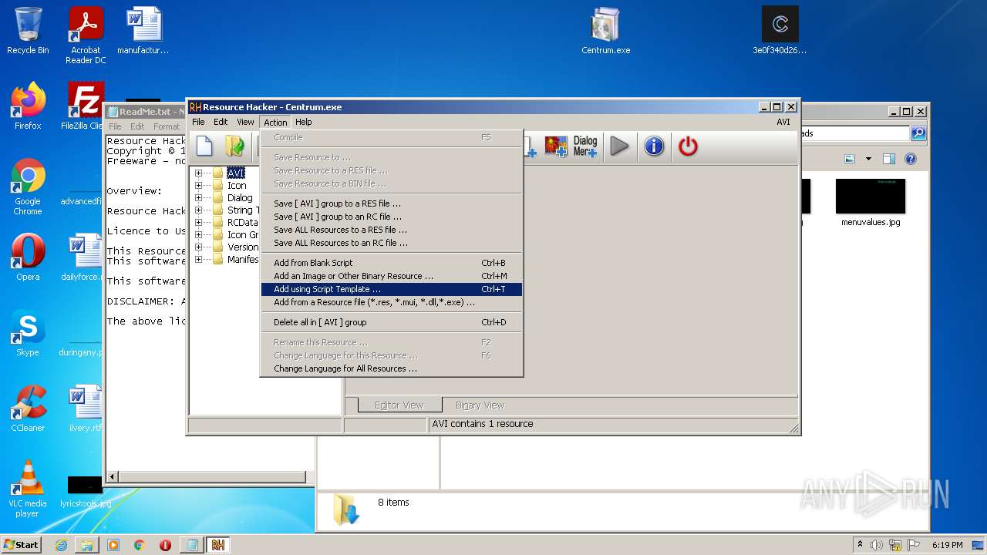
Task: Click Resource Hacker taskbar button
Action: click(x=218, y=545)
